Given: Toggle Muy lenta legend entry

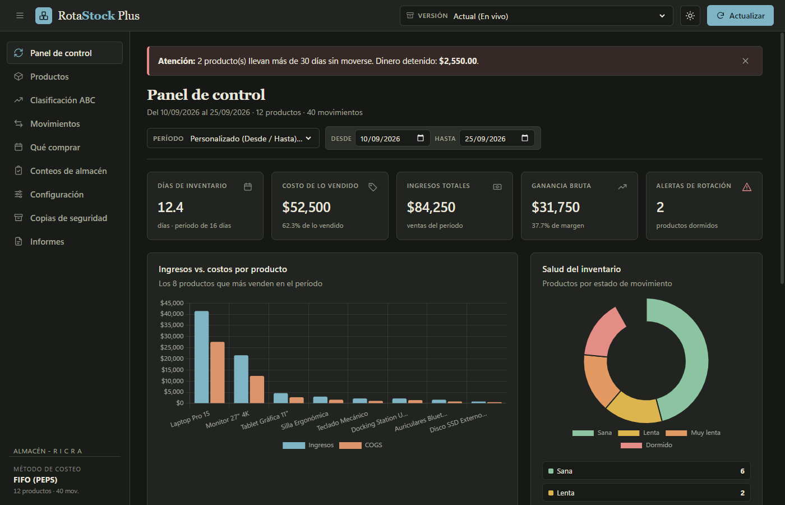Looking at the screenshot, I should coord(693,433).
